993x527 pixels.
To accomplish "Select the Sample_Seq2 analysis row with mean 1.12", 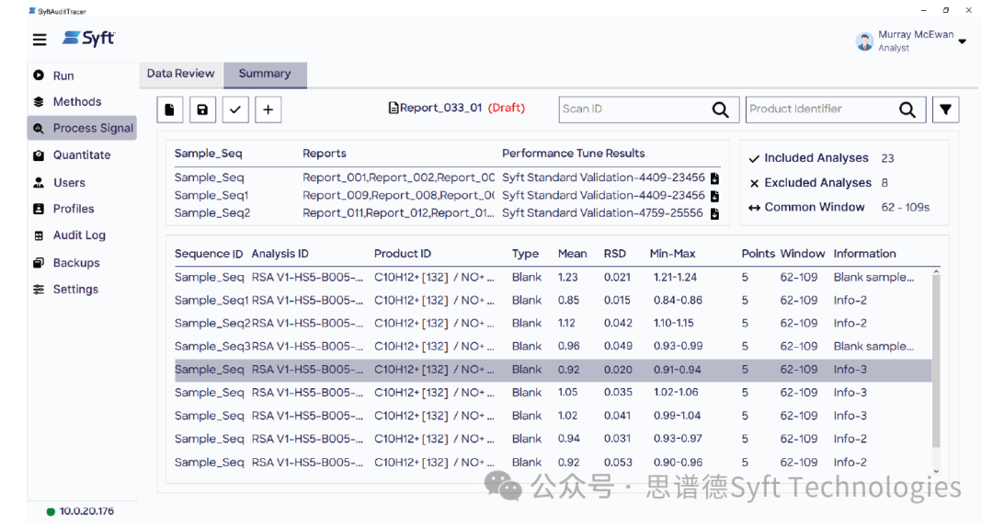I will click(x=553, y=323).
